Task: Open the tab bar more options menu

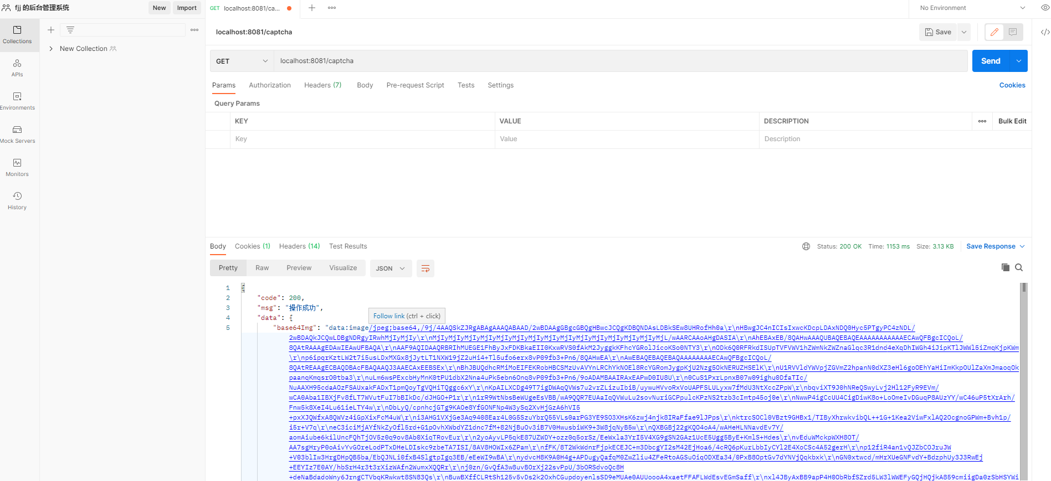Action: click(x=332, y=8)
